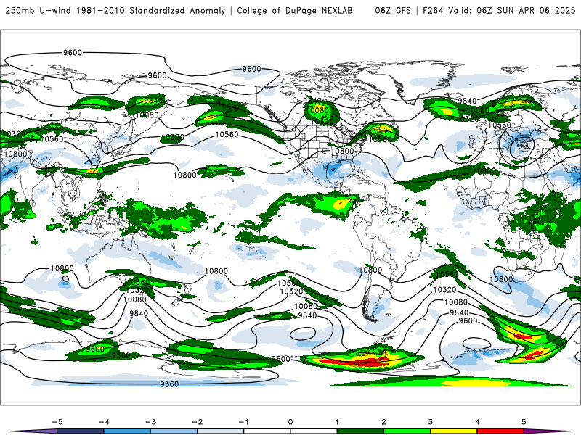Image resolution: width=581 pixels, height=435 pixels.
Task: Select the yellow 3 to 4 colorbar segment
Action: 454,431
